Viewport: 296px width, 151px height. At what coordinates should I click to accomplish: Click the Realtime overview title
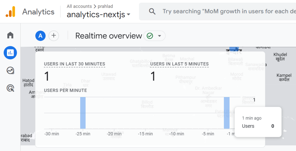tap(109, 36)
